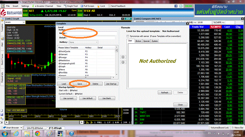Click the left arrow to download the template
Image resolution: width=245 pixels, height=137 pixels.
[x=123, y=62]
